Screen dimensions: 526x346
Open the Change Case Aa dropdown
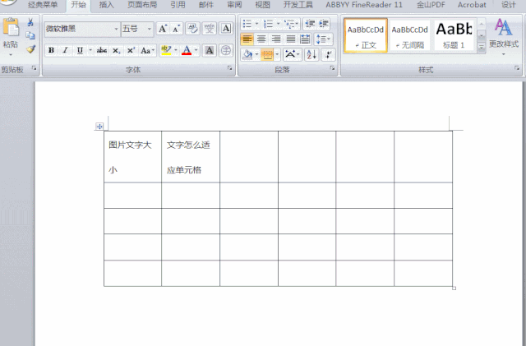(x=147, y=50)
